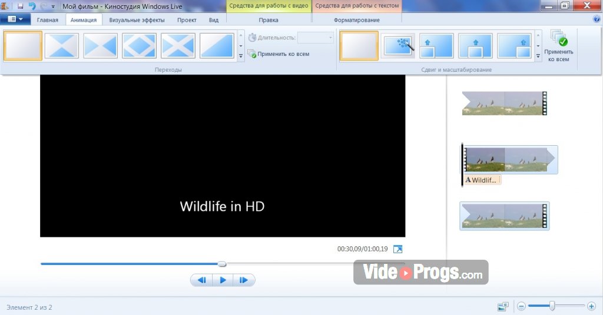Open the Визуальные эффекты tab
Image resolution: width=603 pixels, height=315 pixels.
[137, 20]
